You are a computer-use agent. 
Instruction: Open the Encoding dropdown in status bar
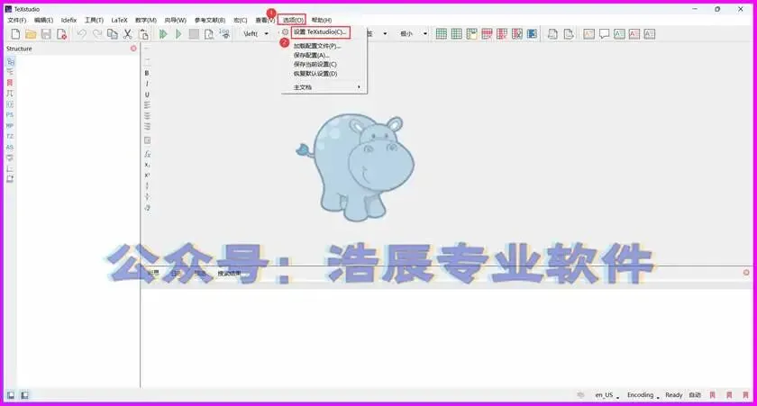(643, 395)
